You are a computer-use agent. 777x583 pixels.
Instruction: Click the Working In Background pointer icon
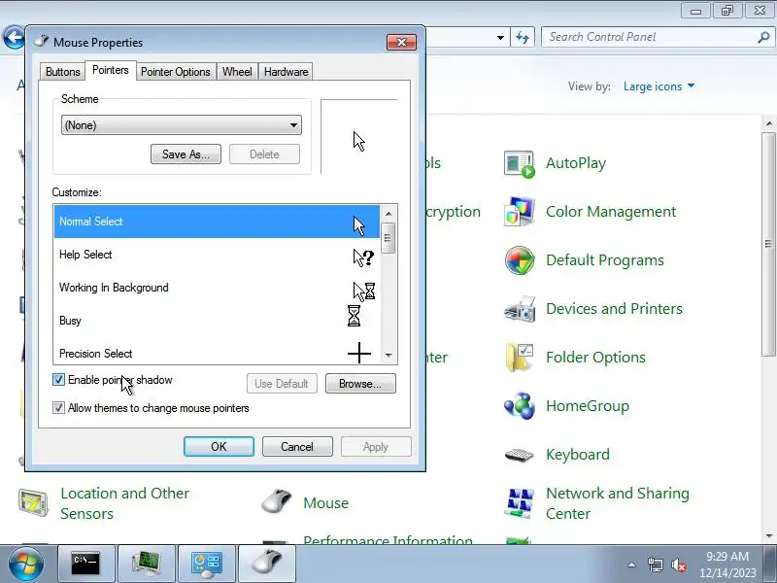pos(363,291)
